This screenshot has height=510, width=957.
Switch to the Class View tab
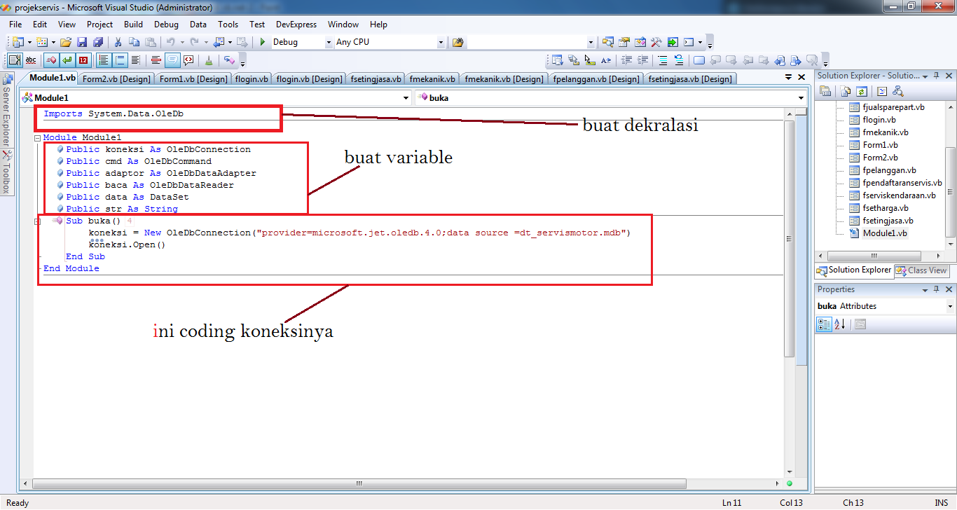921,270
